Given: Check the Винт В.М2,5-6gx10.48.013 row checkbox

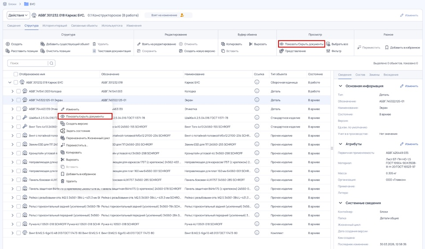Looking at the screenshot, I should coord(19,233).
